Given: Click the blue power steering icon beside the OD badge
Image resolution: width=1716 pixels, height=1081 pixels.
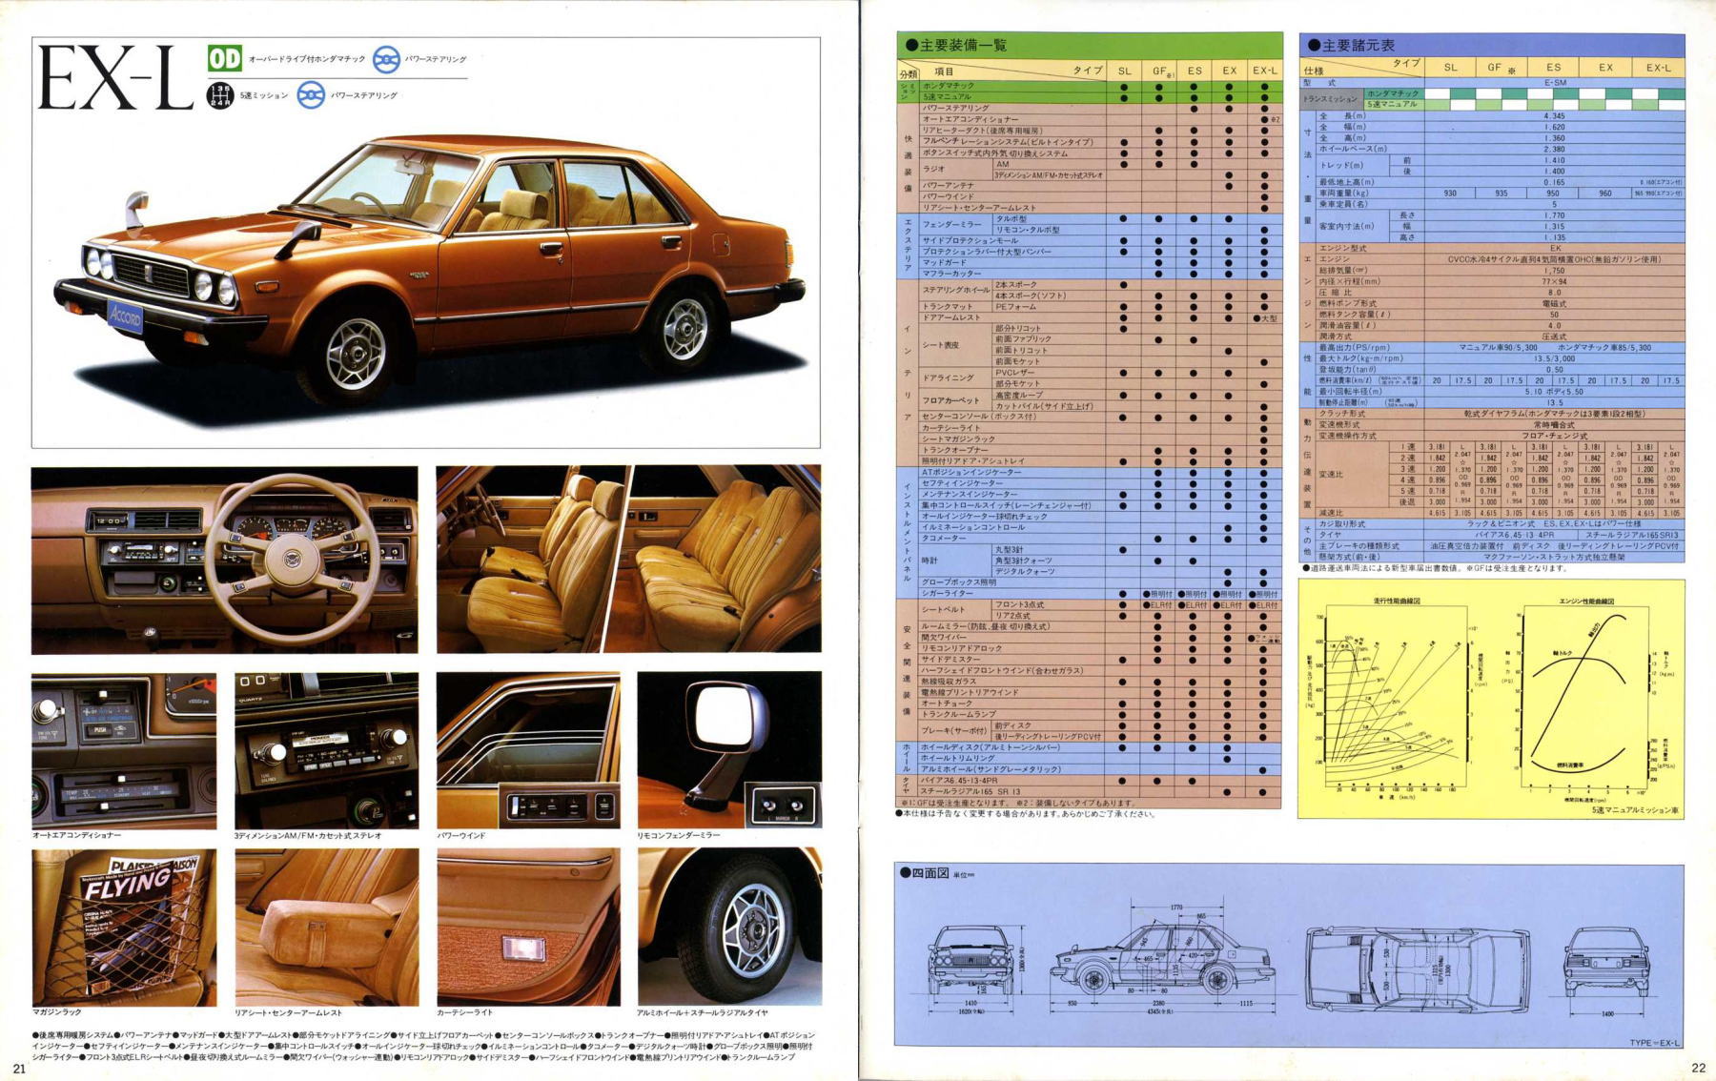Looking at the screenshot, I should (x=385, y=60).
